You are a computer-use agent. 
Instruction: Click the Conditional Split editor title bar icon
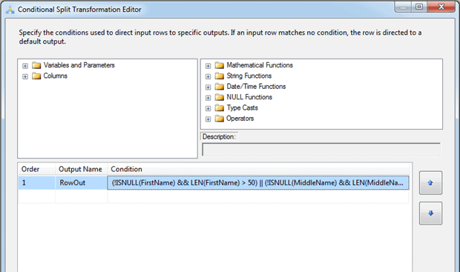click(x=10, y=10)
